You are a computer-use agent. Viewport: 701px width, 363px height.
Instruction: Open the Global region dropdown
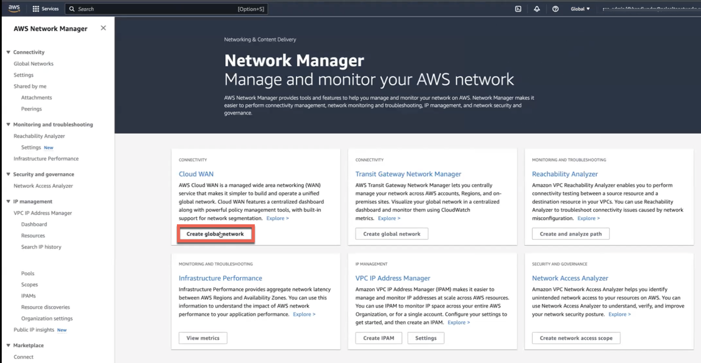(x=580, y=9)
